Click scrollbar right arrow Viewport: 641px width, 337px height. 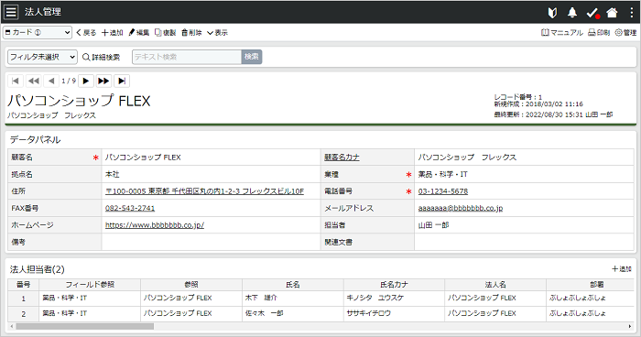630,326
